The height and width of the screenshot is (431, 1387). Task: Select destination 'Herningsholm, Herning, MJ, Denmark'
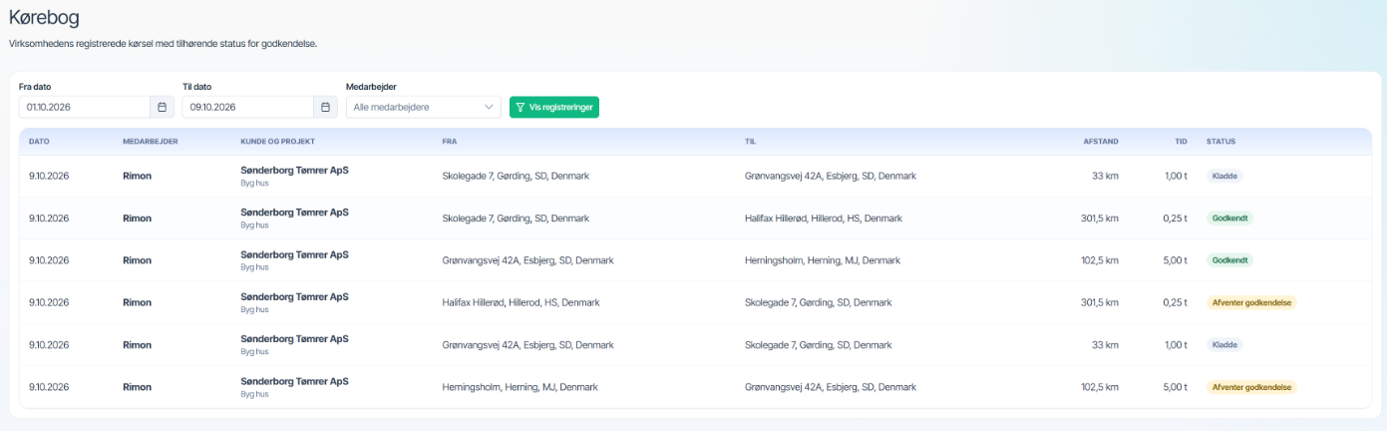[x=822, y=260]
